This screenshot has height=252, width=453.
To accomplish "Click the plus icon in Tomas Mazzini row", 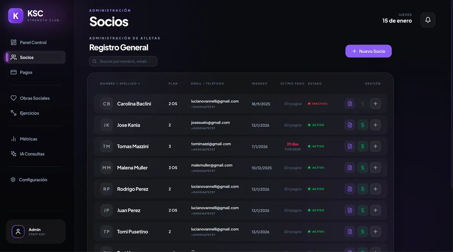I will (x=375, y=146).
